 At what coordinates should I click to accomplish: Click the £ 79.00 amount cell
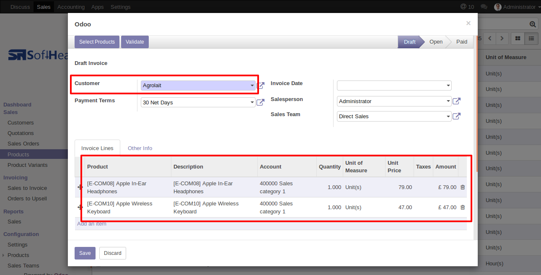point(446,187)
